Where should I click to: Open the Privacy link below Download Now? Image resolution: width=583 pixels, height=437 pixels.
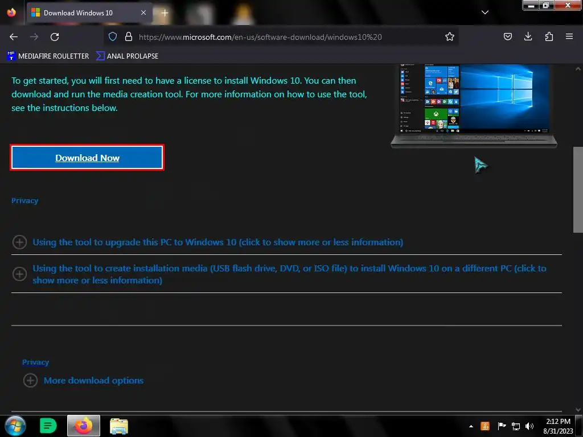point(24,201)
